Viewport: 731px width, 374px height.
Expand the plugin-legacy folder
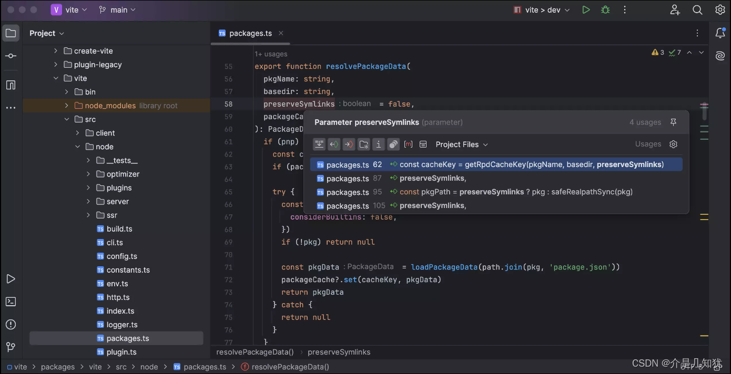(x=56, y=65)
